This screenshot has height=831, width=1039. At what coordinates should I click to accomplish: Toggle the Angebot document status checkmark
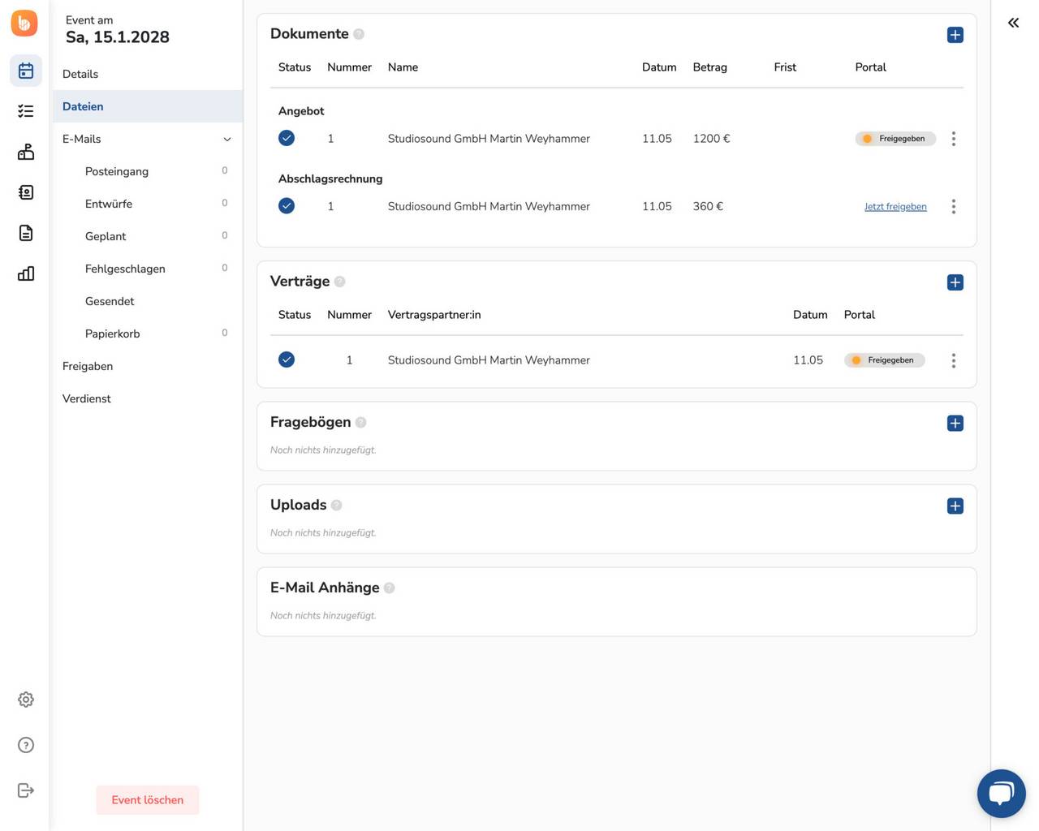click(x=287, y=138)
